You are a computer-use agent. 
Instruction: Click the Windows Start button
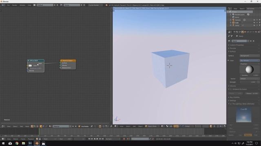[x=3, y=143]
